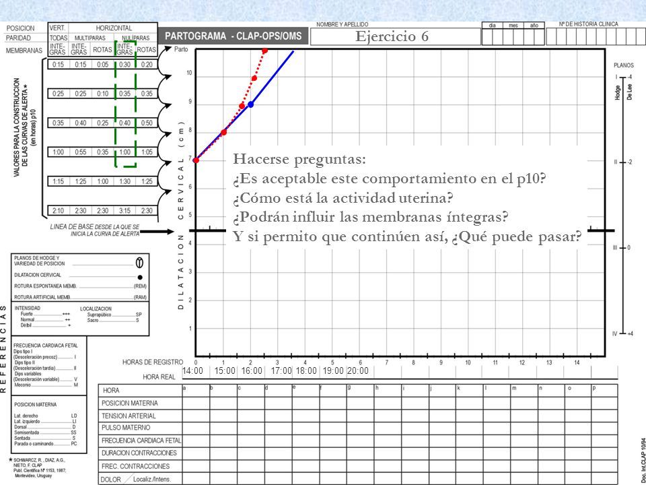This screenshot has height=485, width=646.
Task: Click the 'año' date box label
Action: pyautogui.click(x=534, y=25)
